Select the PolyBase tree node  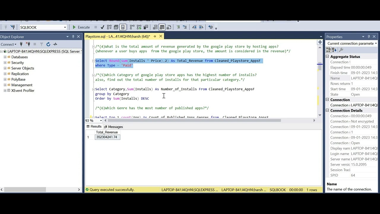[18, 79]
